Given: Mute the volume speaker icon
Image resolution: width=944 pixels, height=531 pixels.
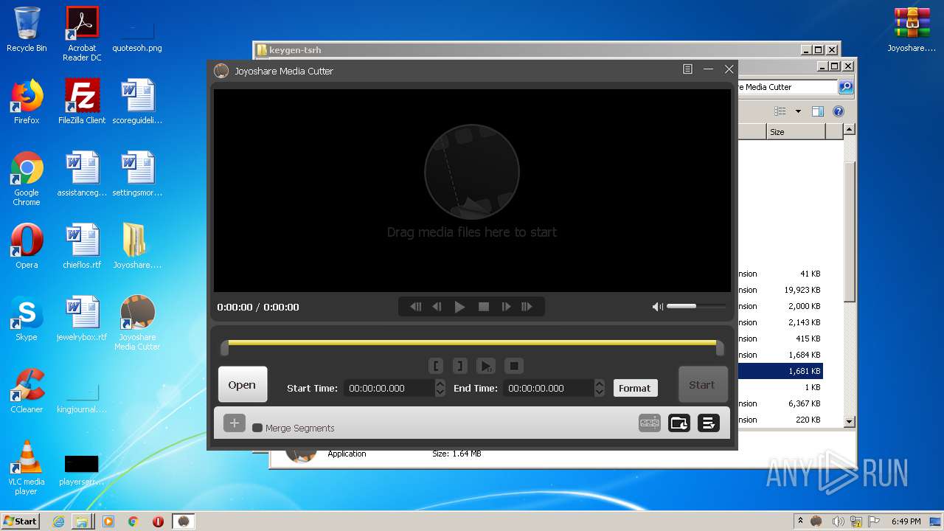Looking at the screenshot, I should [x=658, y=307].
